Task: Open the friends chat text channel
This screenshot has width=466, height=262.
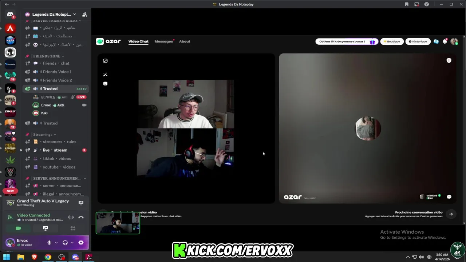Action: coord(55,63)
